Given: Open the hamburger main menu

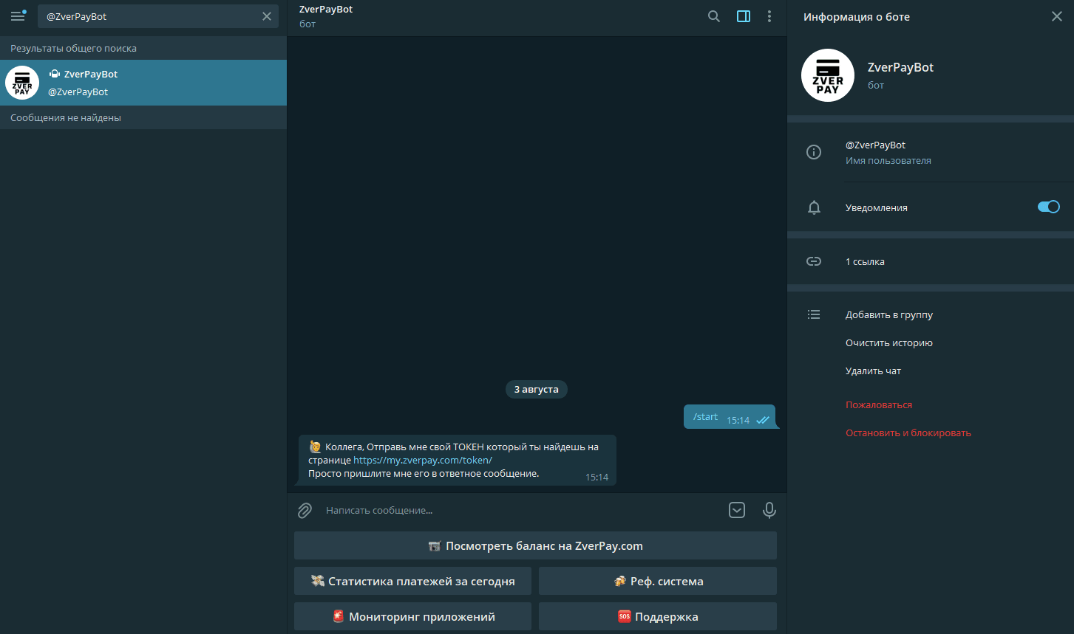Looking at the screenshot, I should (18, 16).
